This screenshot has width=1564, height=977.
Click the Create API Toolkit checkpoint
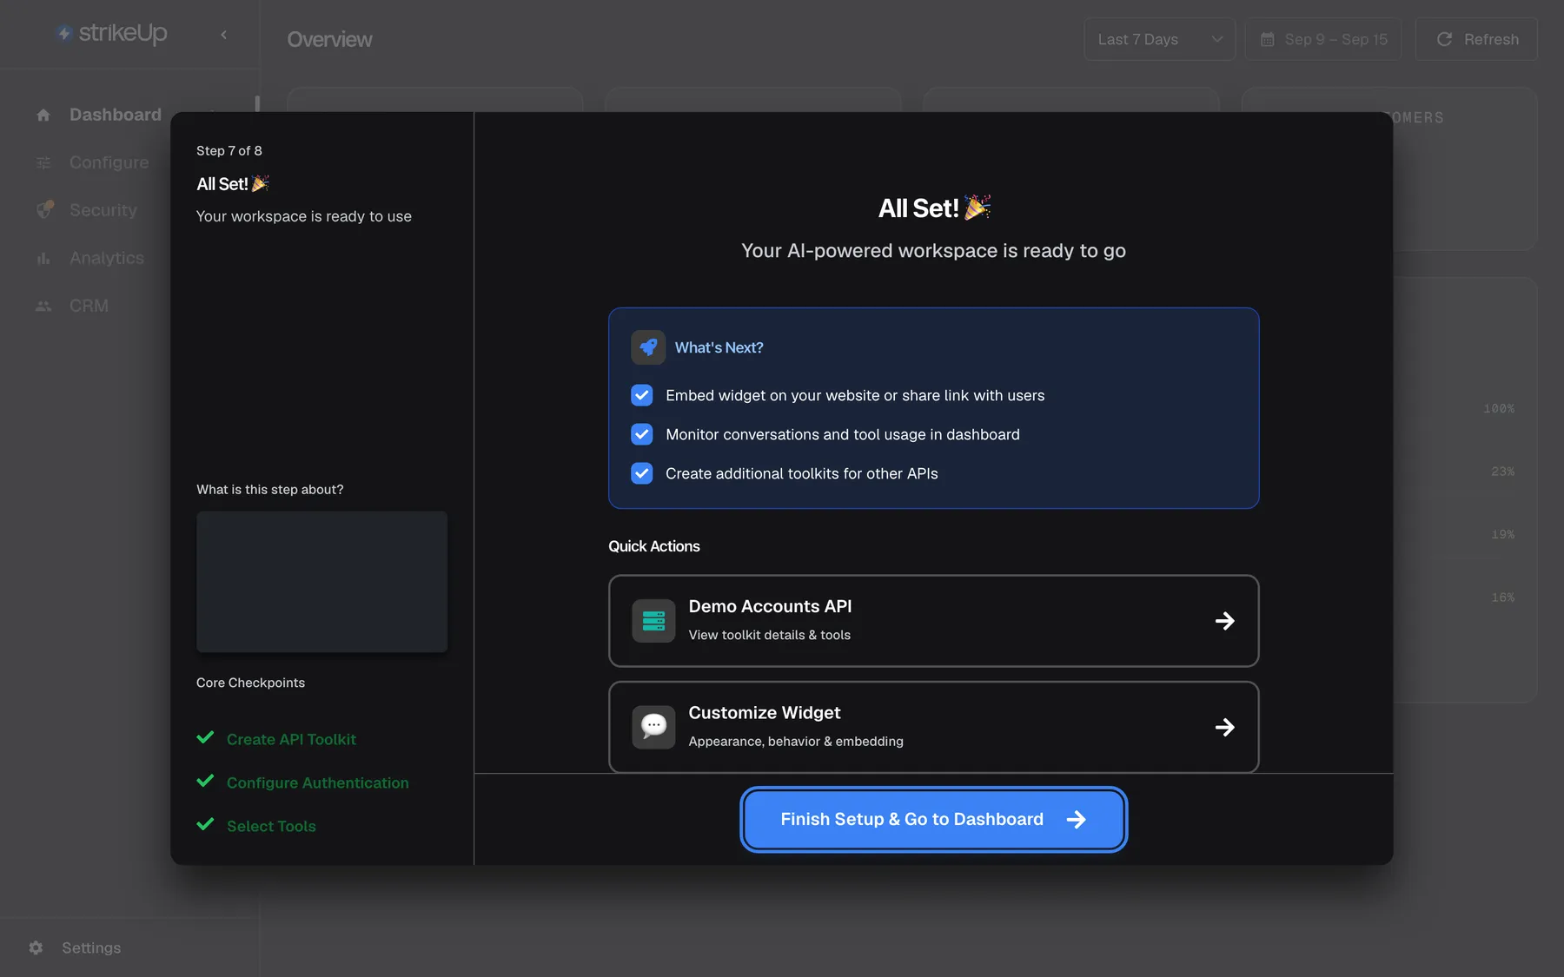[x=291, y=739]
